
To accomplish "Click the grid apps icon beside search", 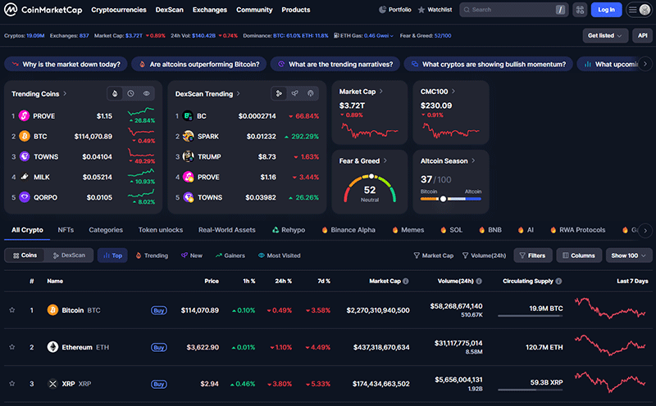I will [580, 10].
